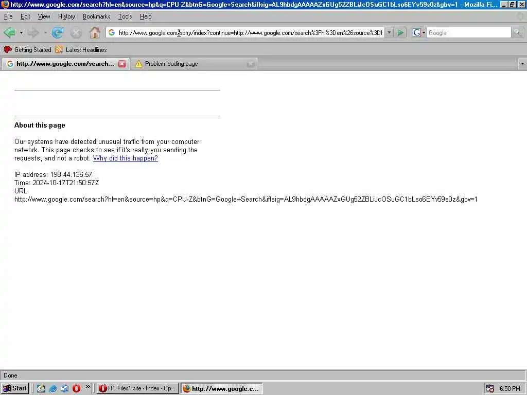527x395 pixels.
Task: Expand the address bar history dropdown
Action: click(x=389, y=32)
